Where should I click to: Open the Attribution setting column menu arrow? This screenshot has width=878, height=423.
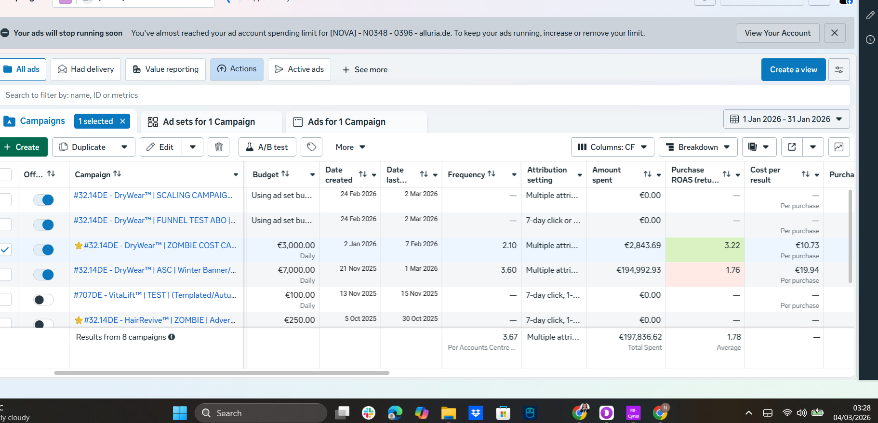(580, 175)
